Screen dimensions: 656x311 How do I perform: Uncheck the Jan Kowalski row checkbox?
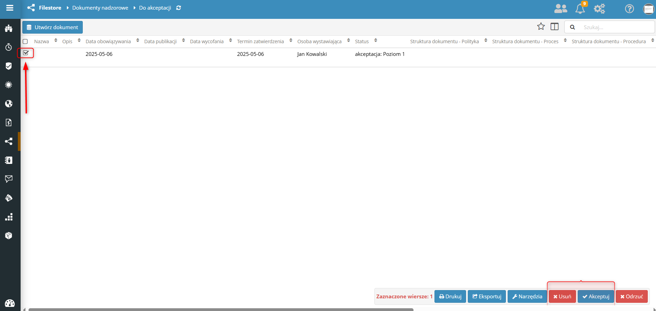(26, 53)
